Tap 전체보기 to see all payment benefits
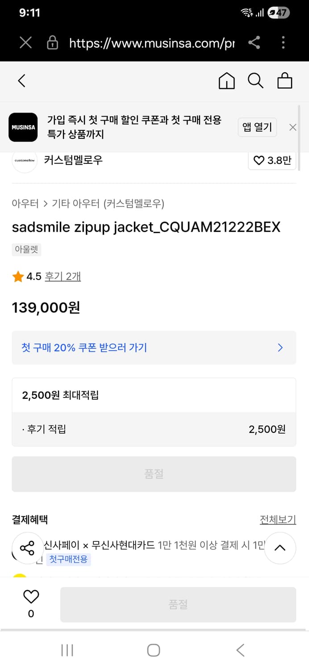309x670 pixels. pos(278,519)
